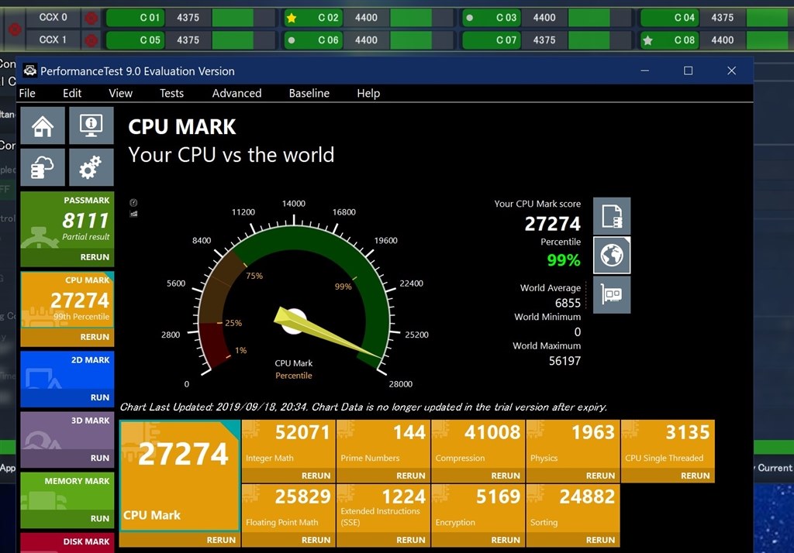Click the dot indicator on core C 06
Screen dimensions: 794x553
(x=292, y=40)
